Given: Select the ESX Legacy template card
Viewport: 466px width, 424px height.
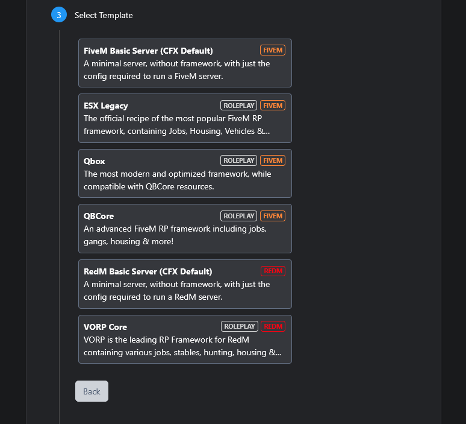Looking at the screenshot, I should tap(185, 118).
